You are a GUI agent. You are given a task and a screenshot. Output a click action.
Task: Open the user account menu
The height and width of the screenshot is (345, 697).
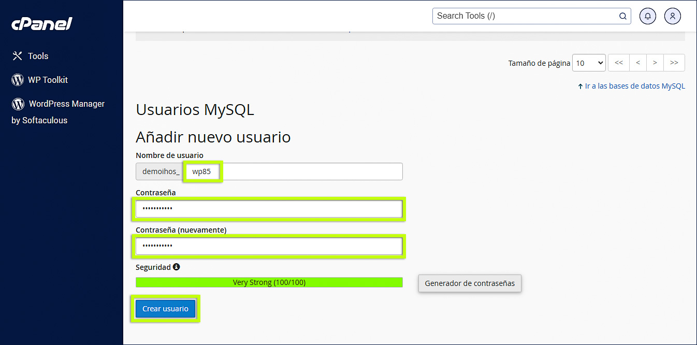click(672, 16)
